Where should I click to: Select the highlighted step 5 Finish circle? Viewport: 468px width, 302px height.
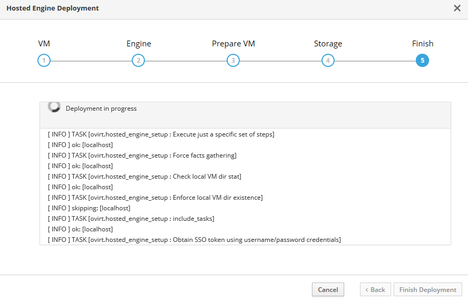(x=422, y=61)
